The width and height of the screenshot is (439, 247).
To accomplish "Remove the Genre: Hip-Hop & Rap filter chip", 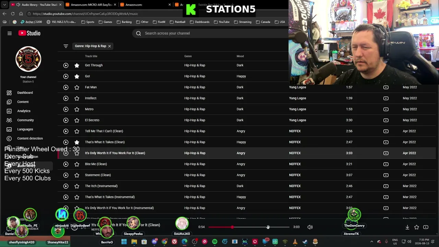I will click(109, 46).
